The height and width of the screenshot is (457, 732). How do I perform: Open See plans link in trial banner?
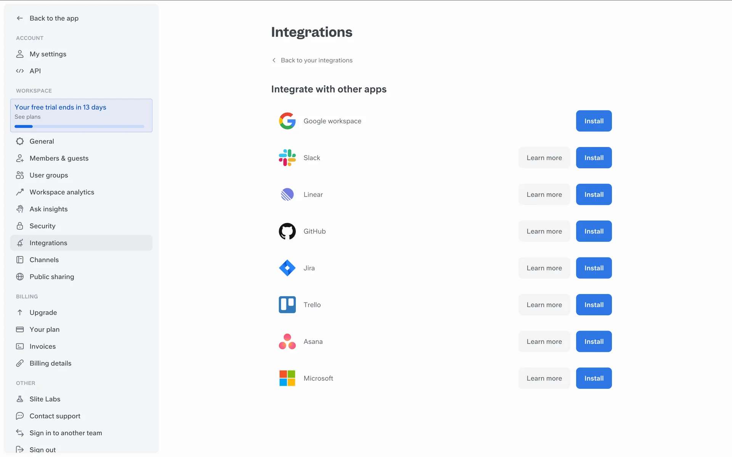(x=27, y=117)
